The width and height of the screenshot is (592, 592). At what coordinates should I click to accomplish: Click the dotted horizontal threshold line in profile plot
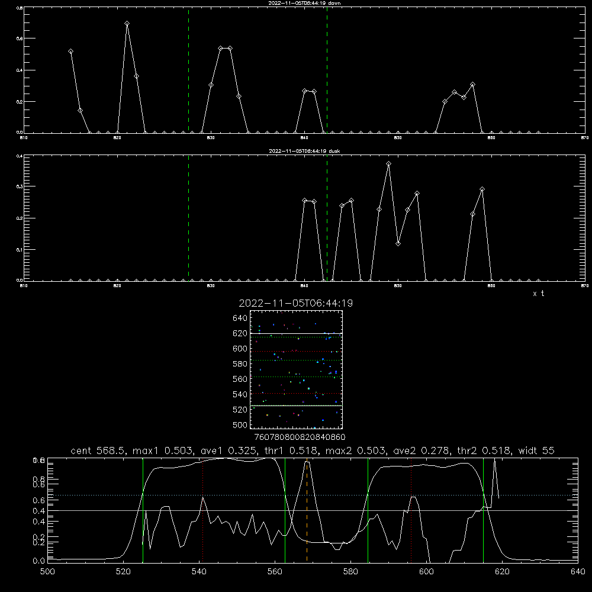click(x=313, y=495)
